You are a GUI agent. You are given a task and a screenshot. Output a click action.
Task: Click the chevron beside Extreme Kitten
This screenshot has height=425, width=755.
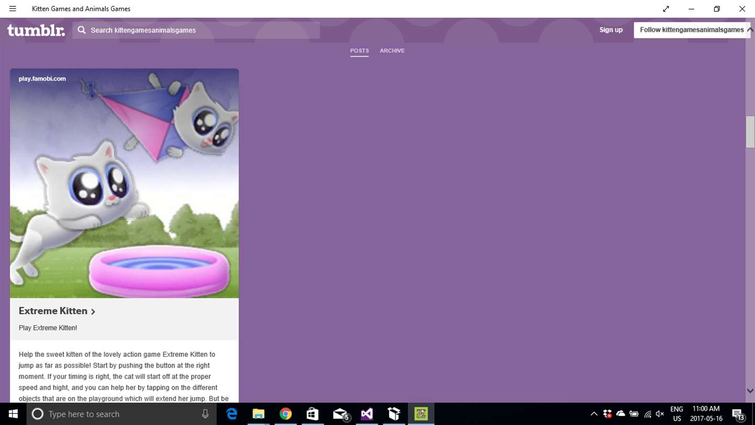point(93,312)
